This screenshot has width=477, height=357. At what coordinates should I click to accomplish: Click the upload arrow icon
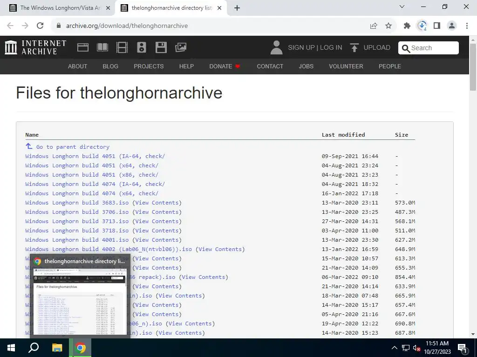pos(354,48)
